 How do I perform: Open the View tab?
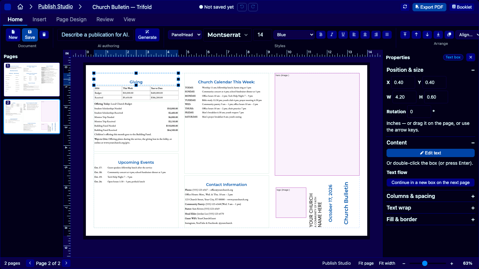point(129,19)
